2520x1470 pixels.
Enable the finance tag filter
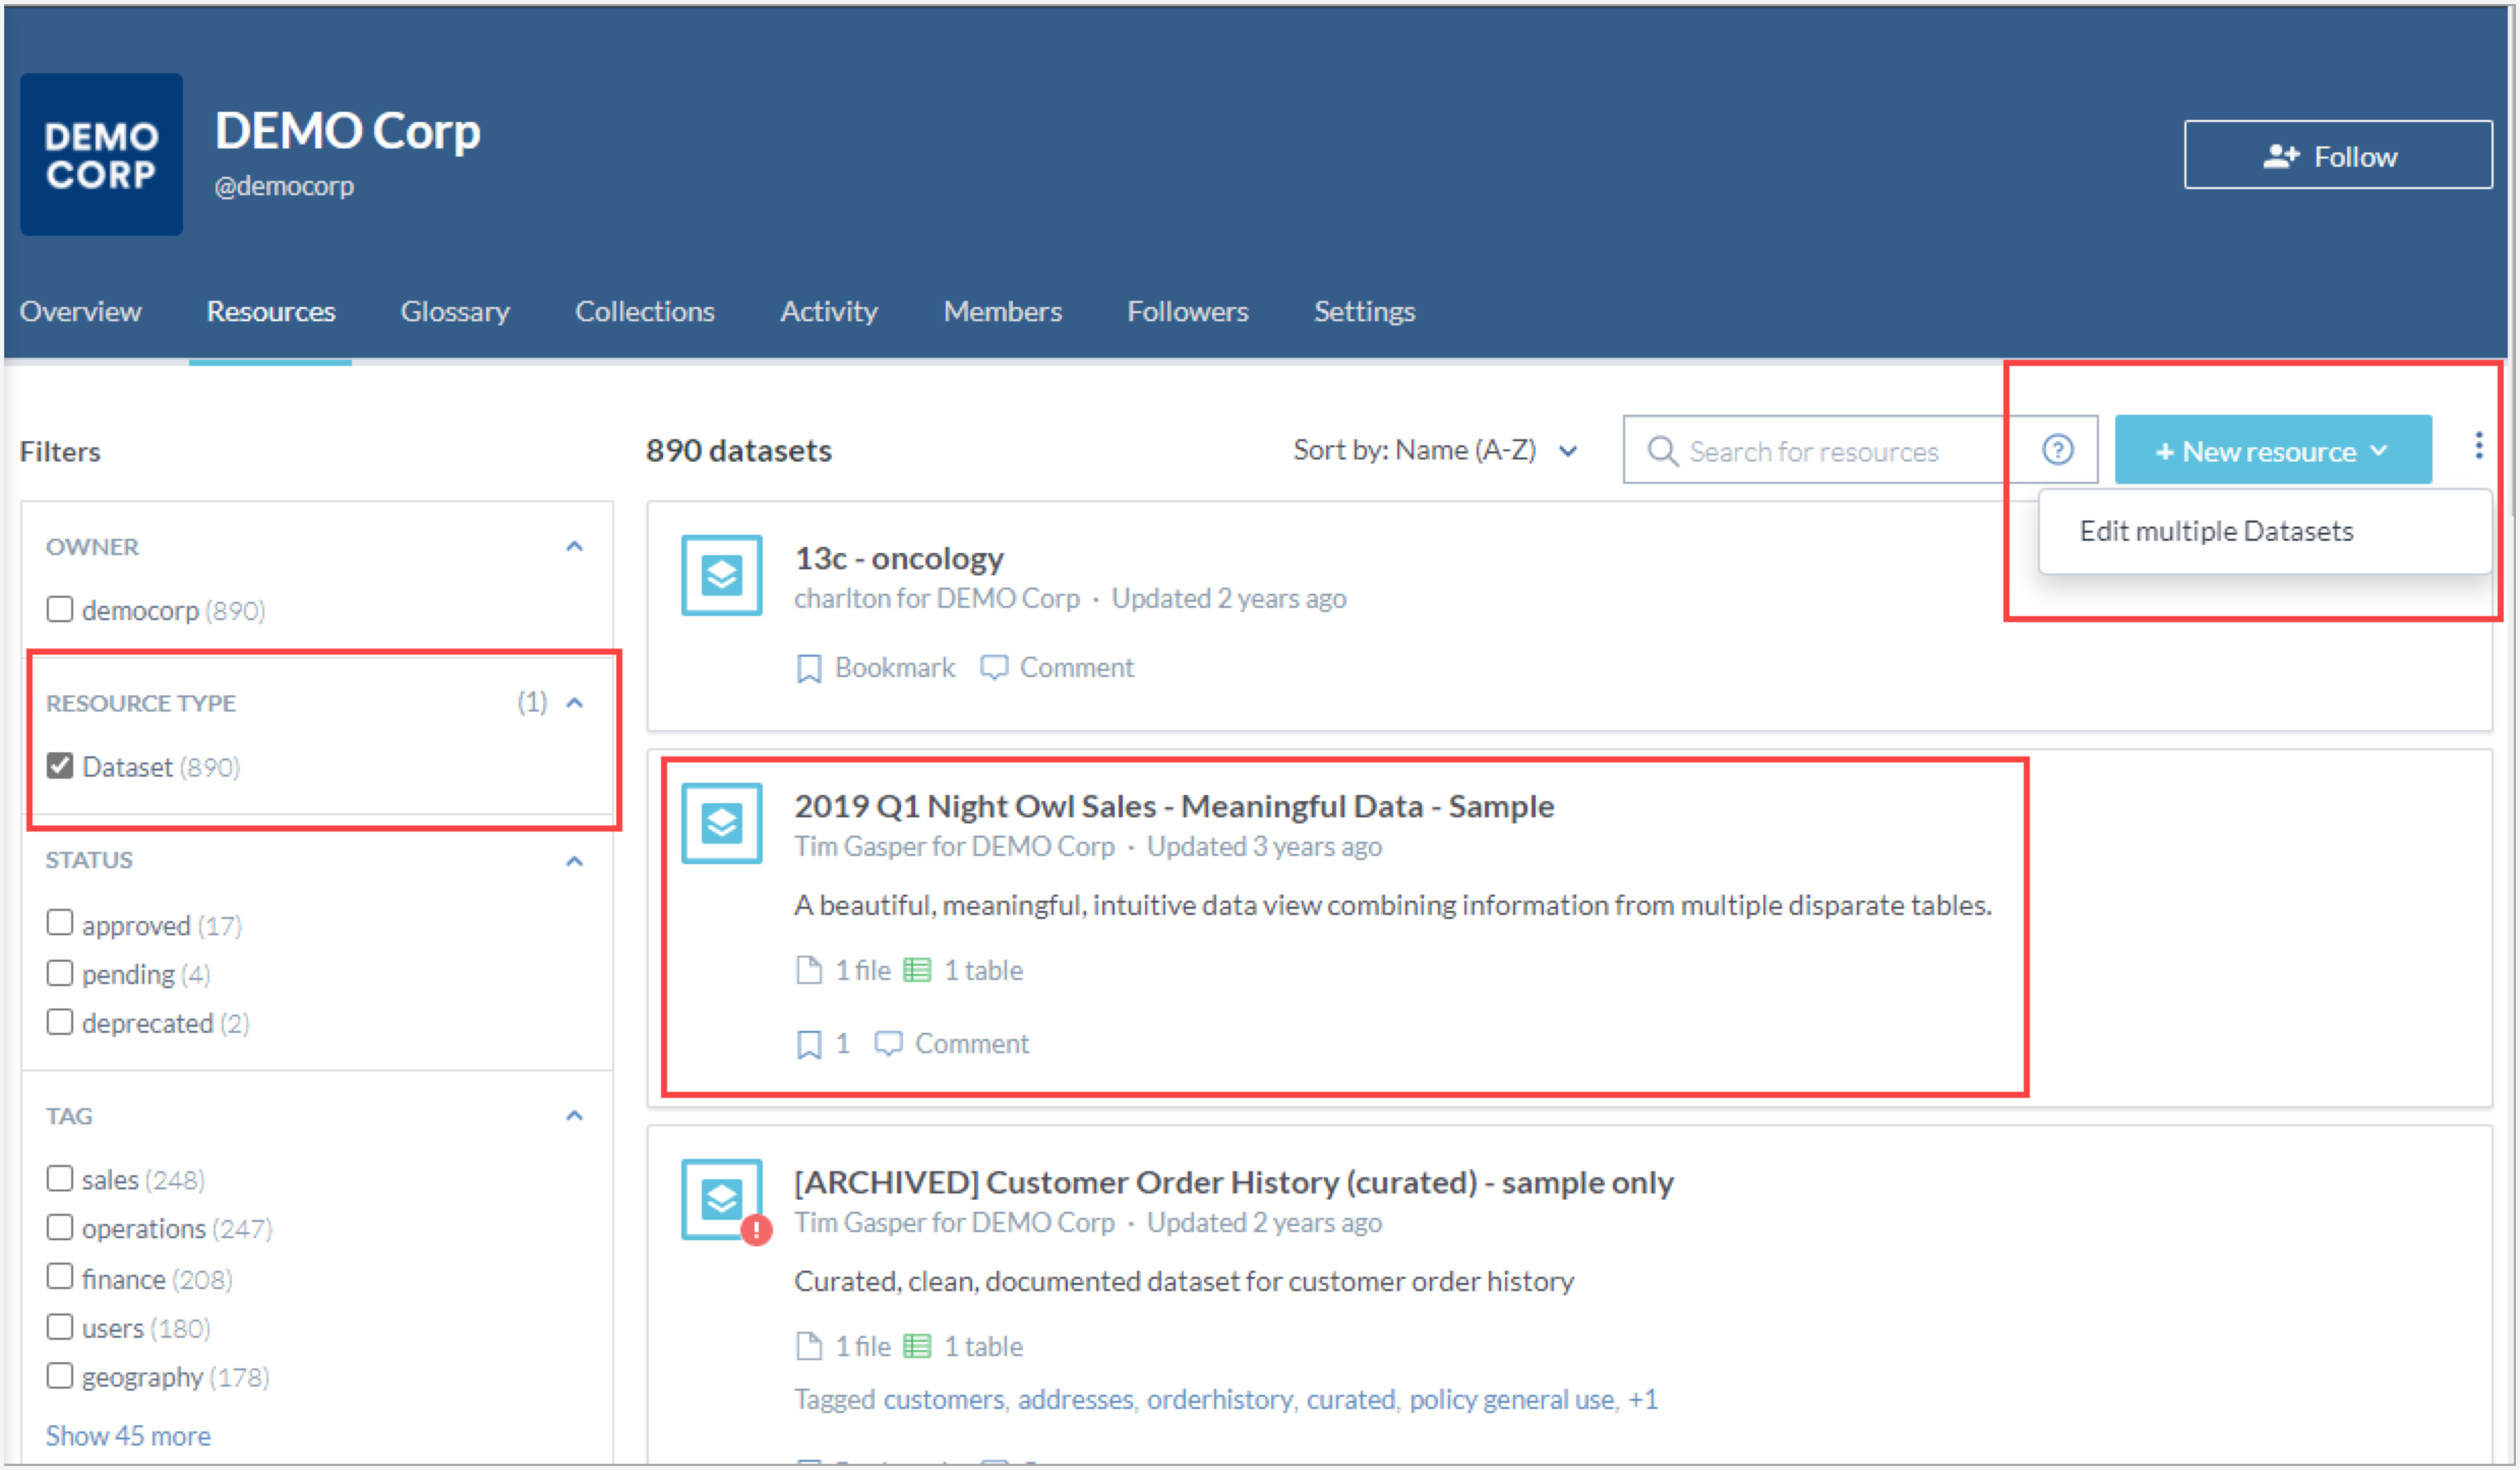tap(60, 1277)
